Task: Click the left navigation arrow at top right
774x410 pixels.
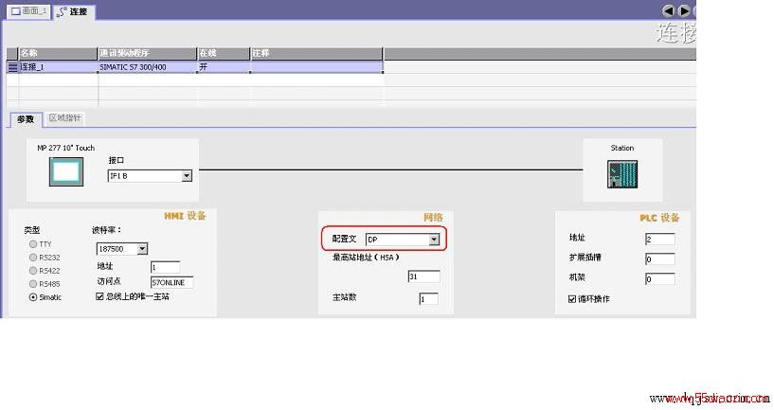Action: 668,10
